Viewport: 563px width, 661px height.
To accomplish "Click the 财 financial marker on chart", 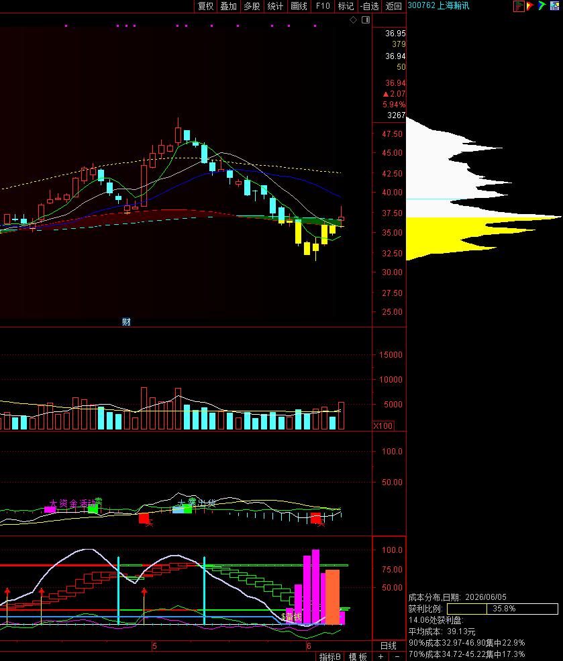I will tap(126, 321).
